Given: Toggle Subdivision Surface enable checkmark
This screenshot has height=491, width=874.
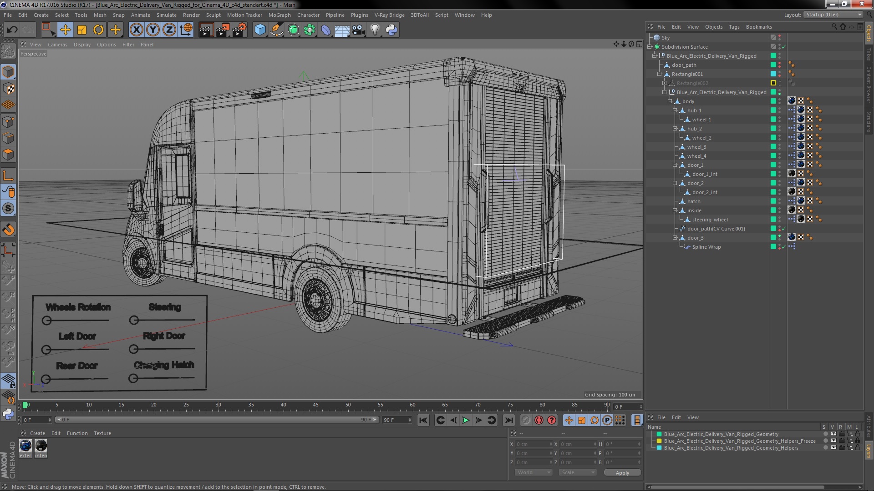Looking at the screenshot, I should point(783,47).
